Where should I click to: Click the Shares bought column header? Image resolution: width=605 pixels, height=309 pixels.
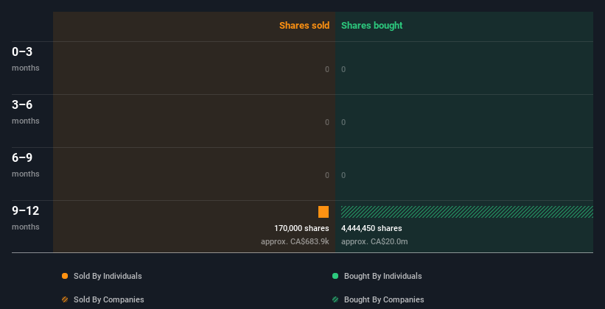[x=371, y=26]
